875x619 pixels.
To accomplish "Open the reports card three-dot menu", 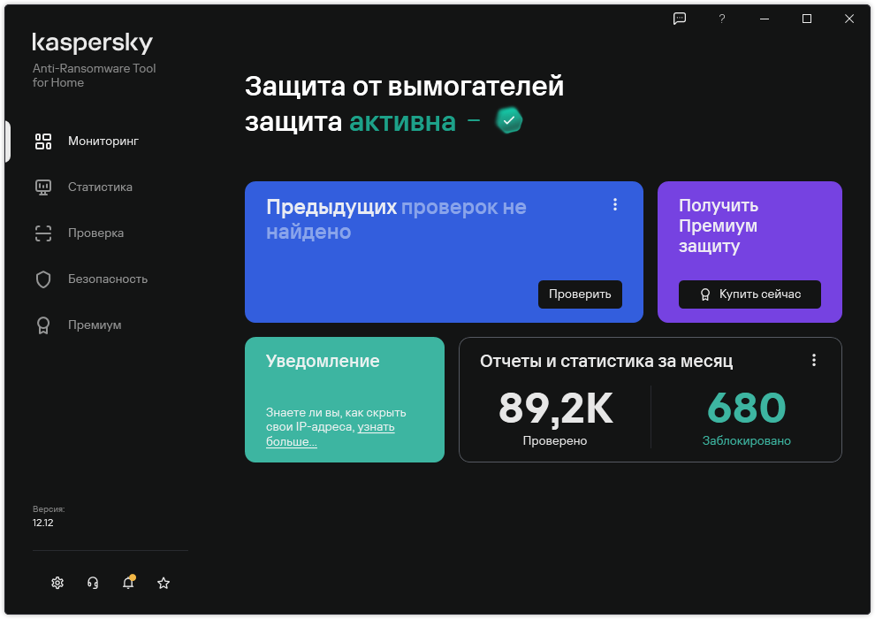I will [814, 360].
